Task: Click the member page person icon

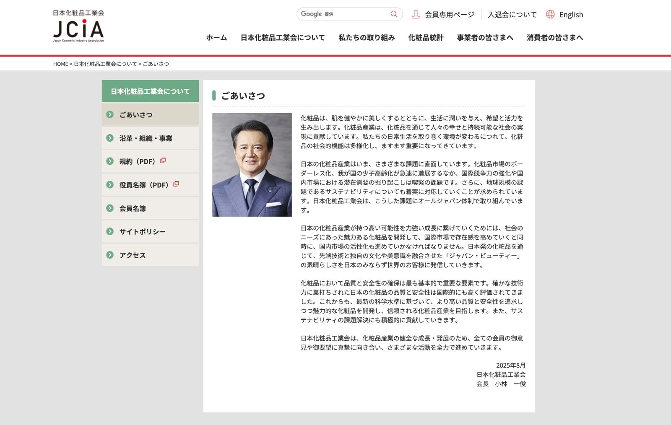Action: [x=416, y=14]
